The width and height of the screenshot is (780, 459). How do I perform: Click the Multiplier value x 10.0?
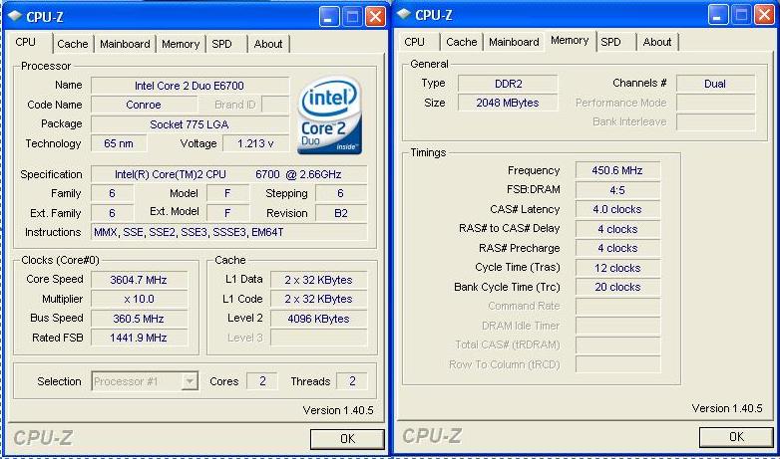[139, 299]
